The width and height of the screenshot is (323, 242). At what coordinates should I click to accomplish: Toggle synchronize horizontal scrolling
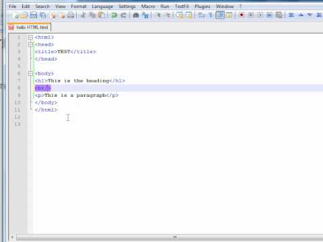[189, 15]
